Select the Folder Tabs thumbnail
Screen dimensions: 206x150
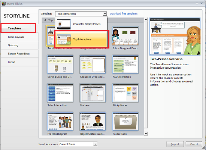coord(125,121)
